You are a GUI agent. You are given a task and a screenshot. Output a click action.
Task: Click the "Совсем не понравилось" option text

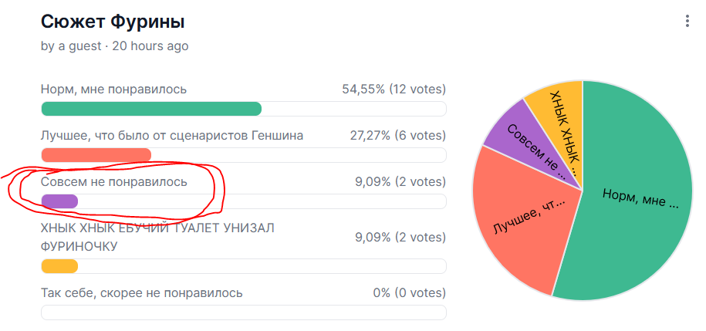[x=113, y=182]
